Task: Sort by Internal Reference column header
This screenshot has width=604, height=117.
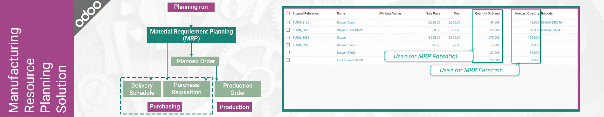Action: pyautogui.click(x=305, y=13)
